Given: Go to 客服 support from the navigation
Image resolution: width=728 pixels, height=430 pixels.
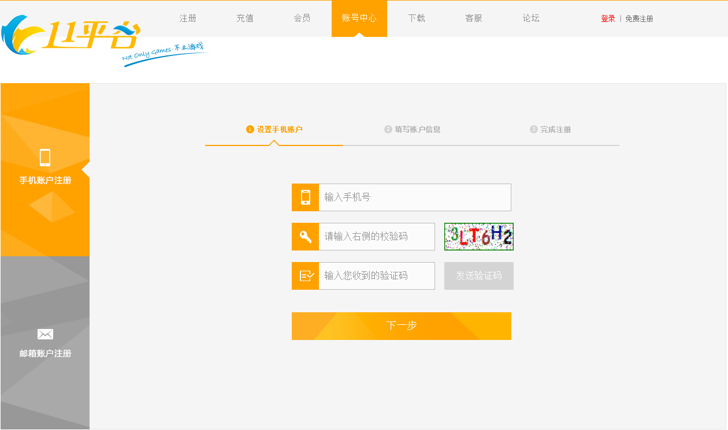Looking at the screenshot, I should [473, 18].
